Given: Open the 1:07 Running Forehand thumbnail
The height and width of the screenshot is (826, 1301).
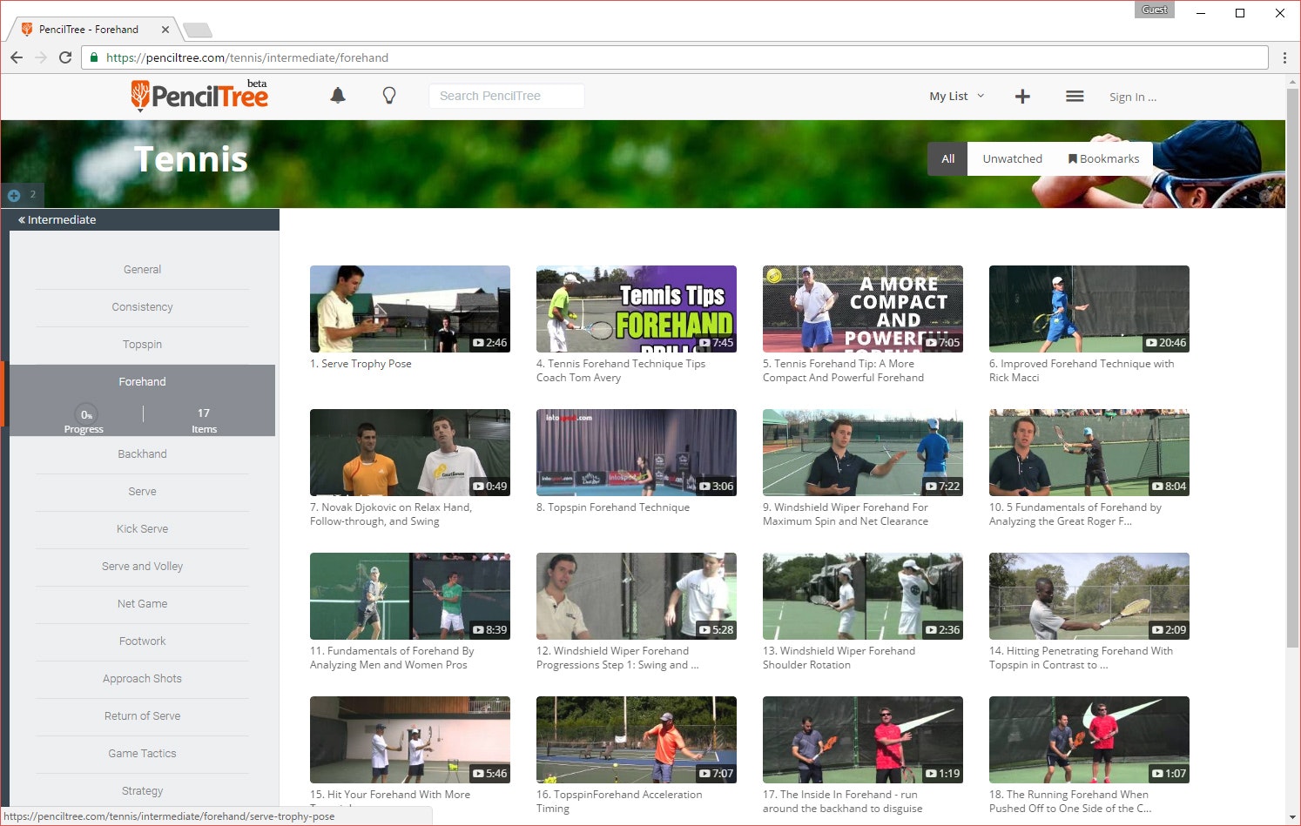Looking at the screenshot, I should pos(1089,740).
